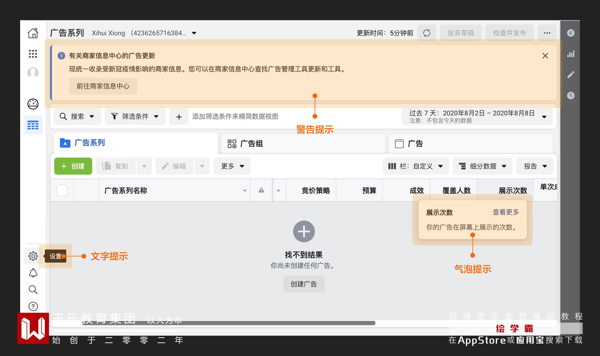600x356 pixels.
Task: Click the green 创建 button
Action: (73, 166)
